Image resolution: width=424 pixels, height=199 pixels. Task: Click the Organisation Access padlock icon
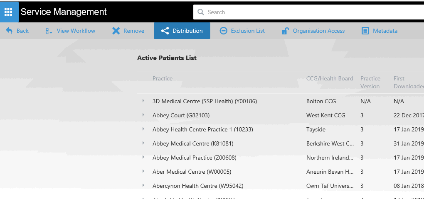tap(285, 31)
